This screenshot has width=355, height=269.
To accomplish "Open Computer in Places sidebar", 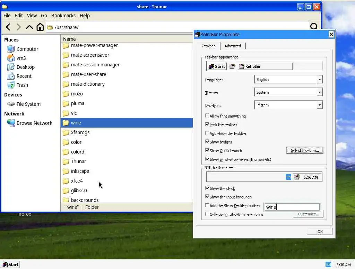I will [x=23, y=49].
